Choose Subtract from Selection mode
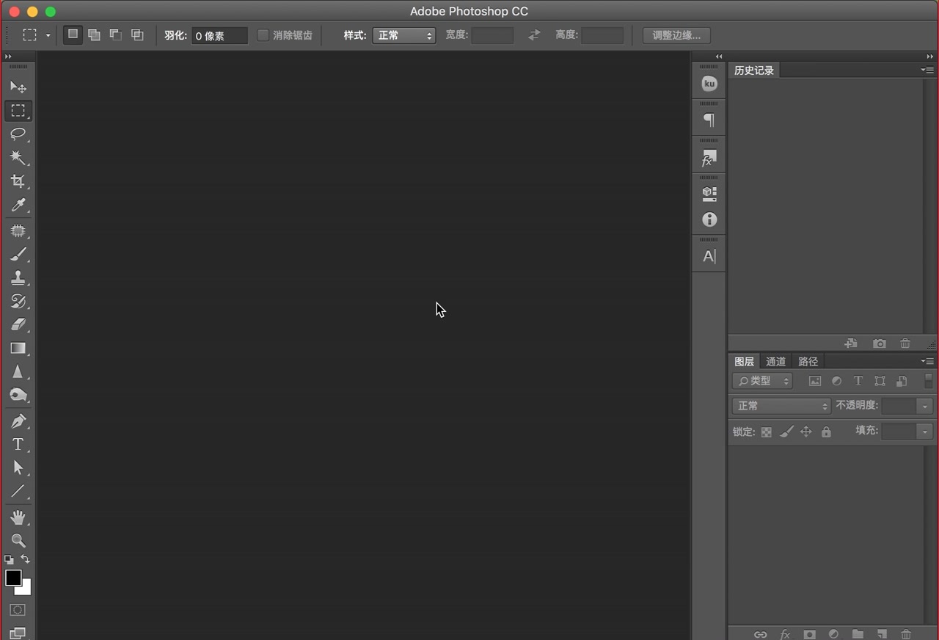The height and width of the screenshot is (640, 939). tap(115, 34)
